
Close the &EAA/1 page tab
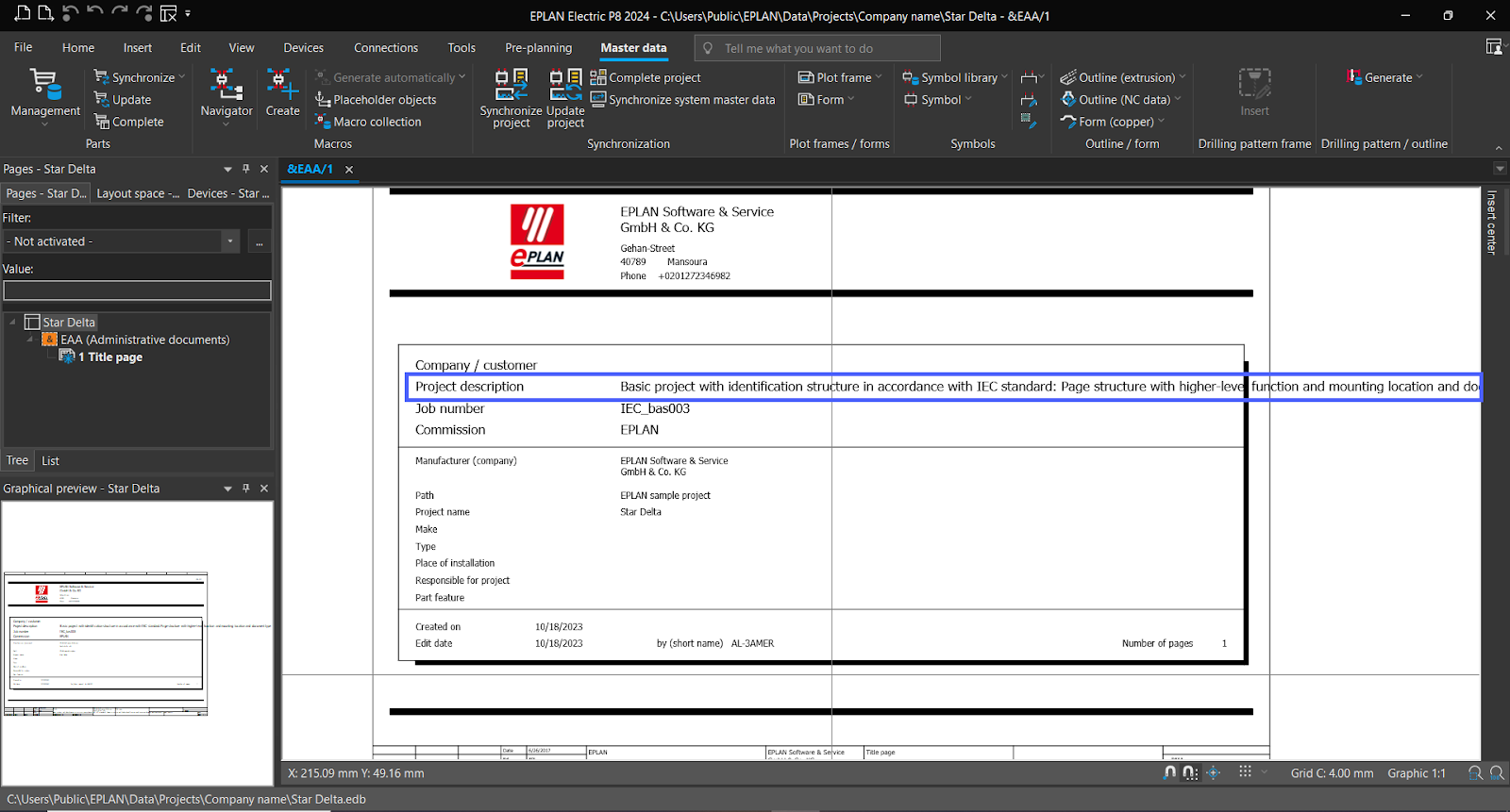(349, 170)
